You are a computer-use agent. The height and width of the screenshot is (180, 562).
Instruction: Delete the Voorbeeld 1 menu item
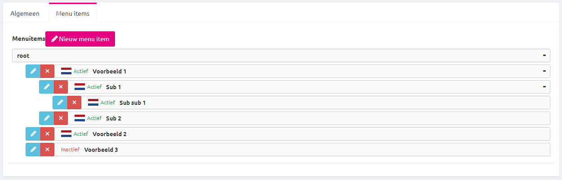(47, 71)
